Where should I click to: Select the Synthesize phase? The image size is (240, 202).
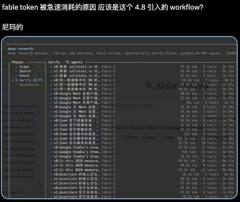coord(29,85)
